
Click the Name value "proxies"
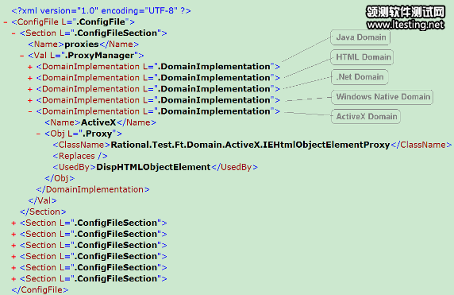pos(82,45)
